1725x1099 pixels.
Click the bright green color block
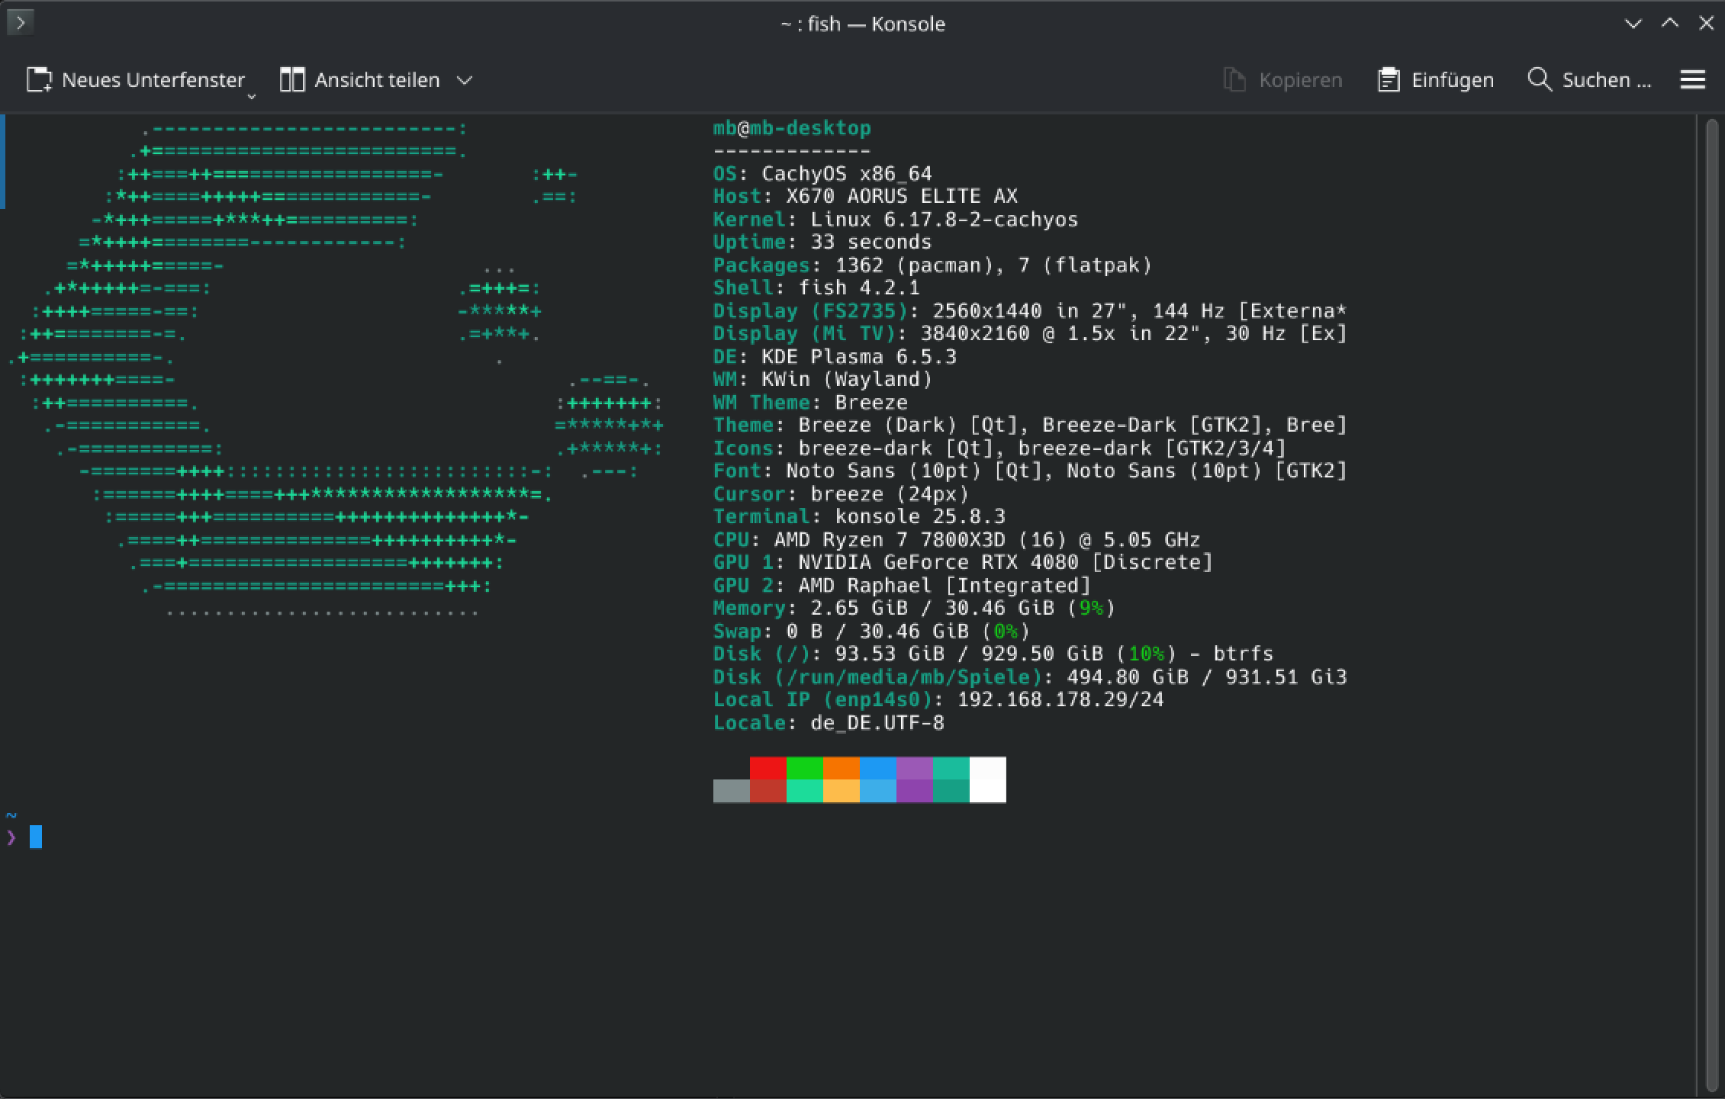pyautogui.click(x=804, y=768)
